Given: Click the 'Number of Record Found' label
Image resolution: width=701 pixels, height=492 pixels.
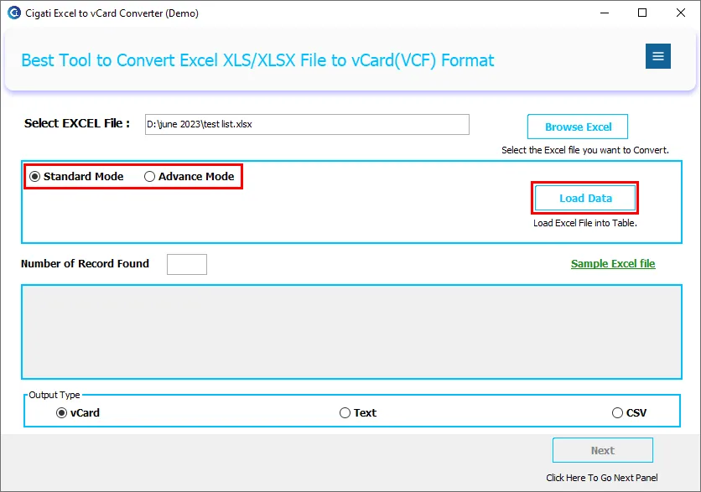Looking at the screenshot, I should [85, 264].
